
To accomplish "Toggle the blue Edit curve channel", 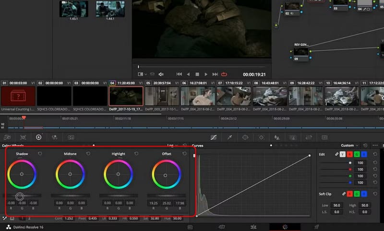I will 364,154.
